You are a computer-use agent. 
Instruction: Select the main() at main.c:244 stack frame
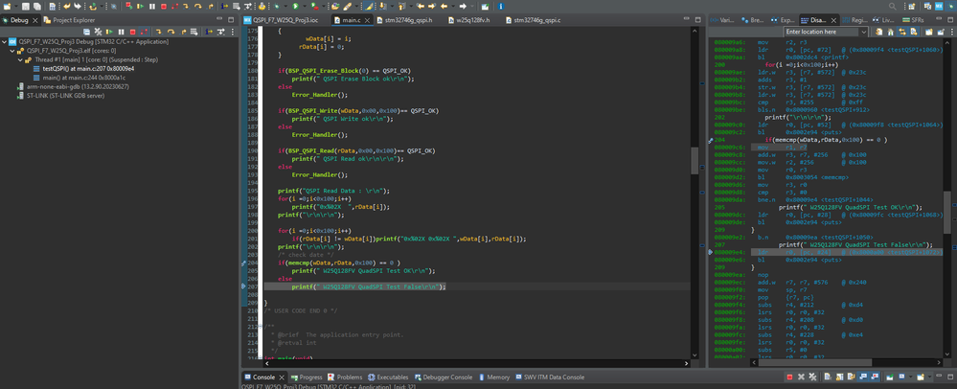(82, 78)
